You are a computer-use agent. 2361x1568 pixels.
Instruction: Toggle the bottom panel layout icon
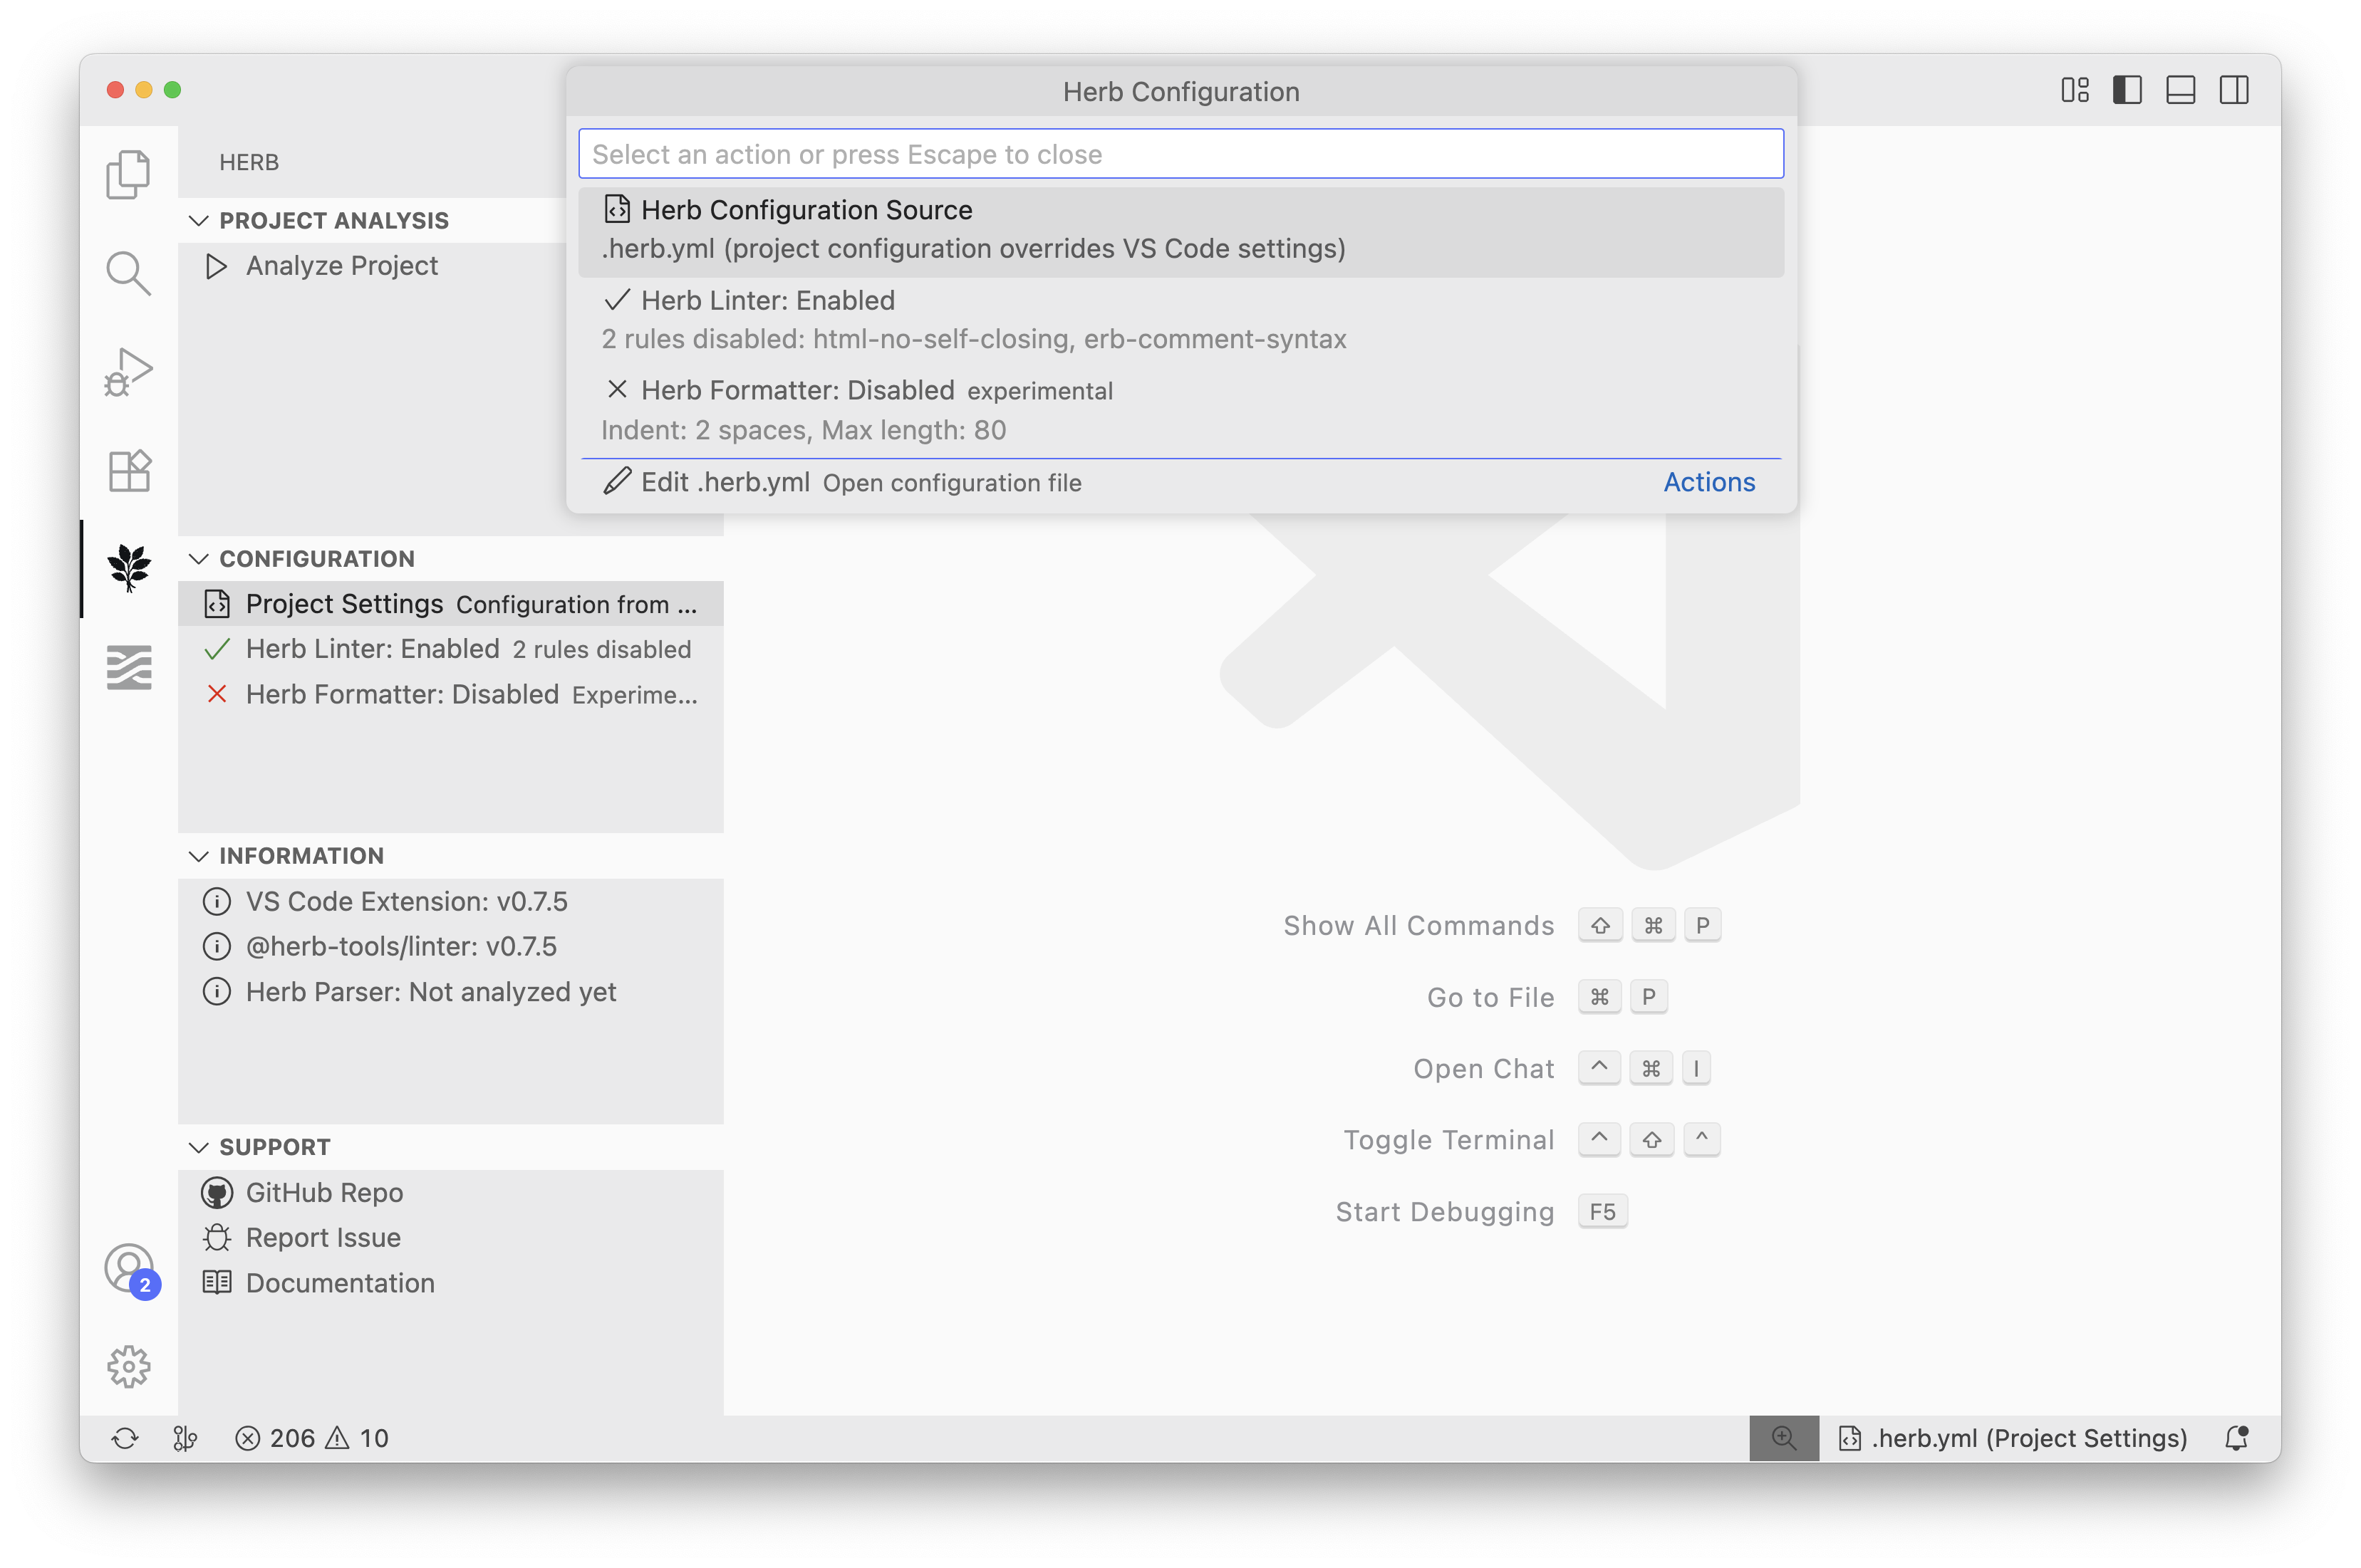(x=2181, y=89)
